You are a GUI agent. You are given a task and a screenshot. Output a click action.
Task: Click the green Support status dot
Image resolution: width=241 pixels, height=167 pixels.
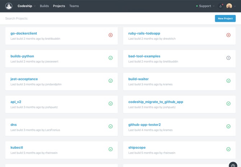197,6
